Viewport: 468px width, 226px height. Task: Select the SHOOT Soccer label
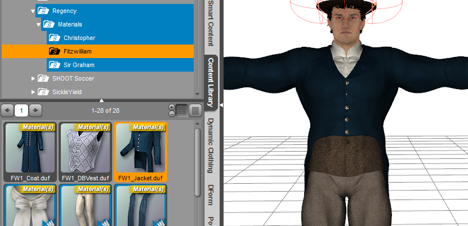(x=73, y=78)
